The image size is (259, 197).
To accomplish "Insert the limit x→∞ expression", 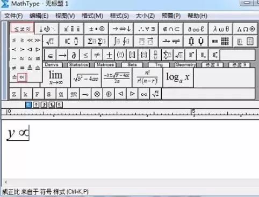I will click(x=56, y=78).
